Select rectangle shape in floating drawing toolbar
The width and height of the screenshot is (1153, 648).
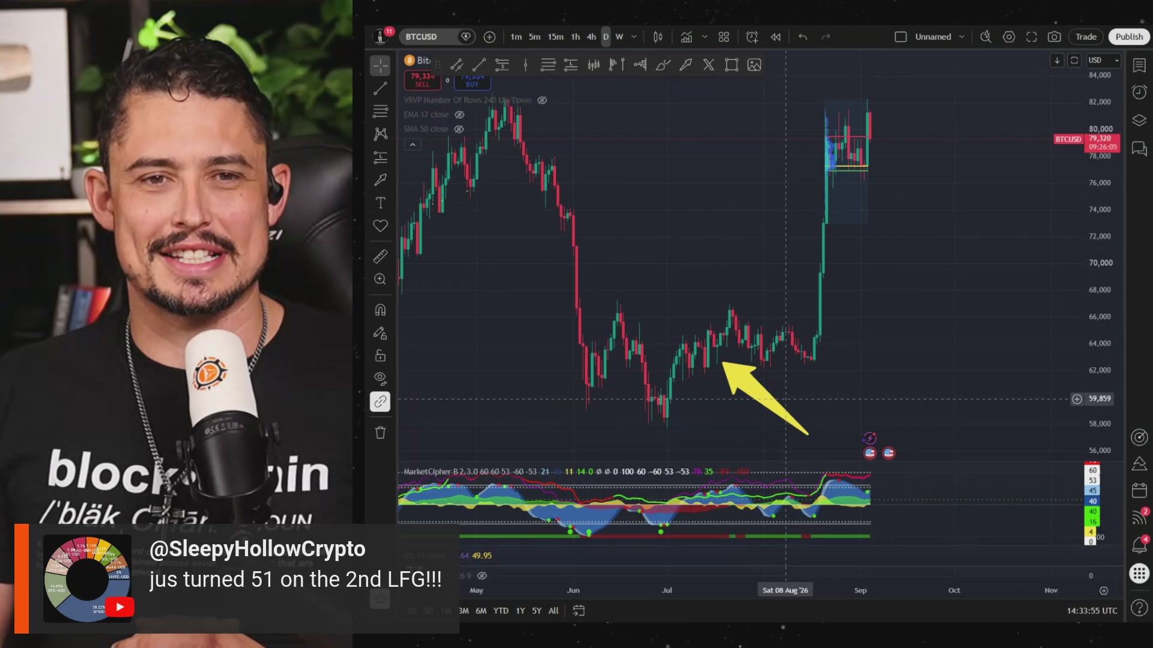(x=731, y=65)
